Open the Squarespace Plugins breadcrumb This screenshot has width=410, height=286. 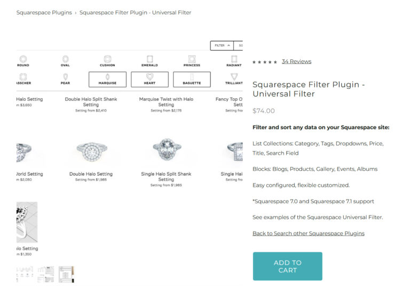(44, 12)
